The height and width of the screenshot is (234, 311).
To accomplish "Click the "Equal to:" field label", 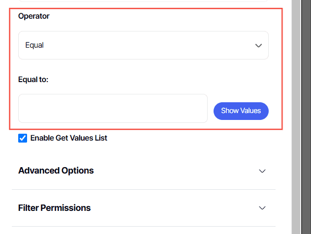I will point(33,79).
